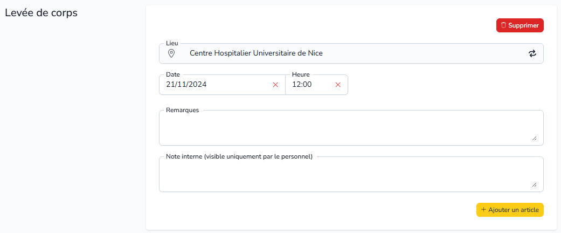Screen dimensions: 561x233
Task: Click the swap arrows icon to change location
Action: pos(532,54)
